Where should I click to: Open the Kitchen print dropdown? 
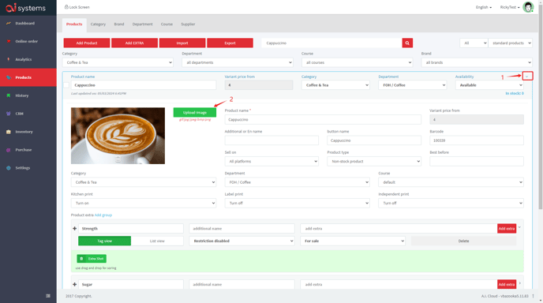pyautogui.click(x=144, y=204)
